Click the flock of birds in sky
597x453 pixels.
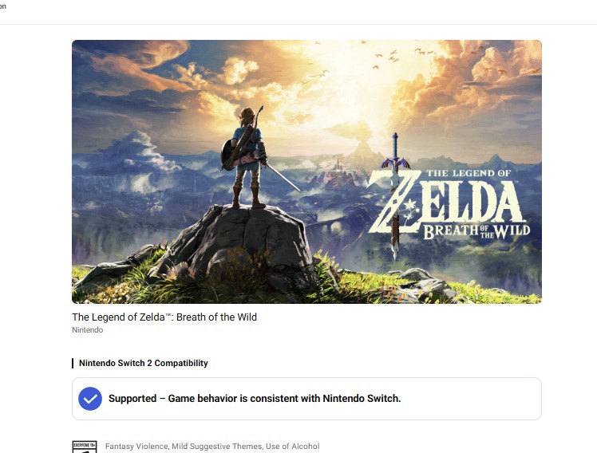tap(392, 57)
